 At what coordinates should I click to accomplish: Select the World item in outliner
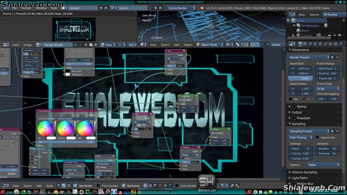coord(305,31)
